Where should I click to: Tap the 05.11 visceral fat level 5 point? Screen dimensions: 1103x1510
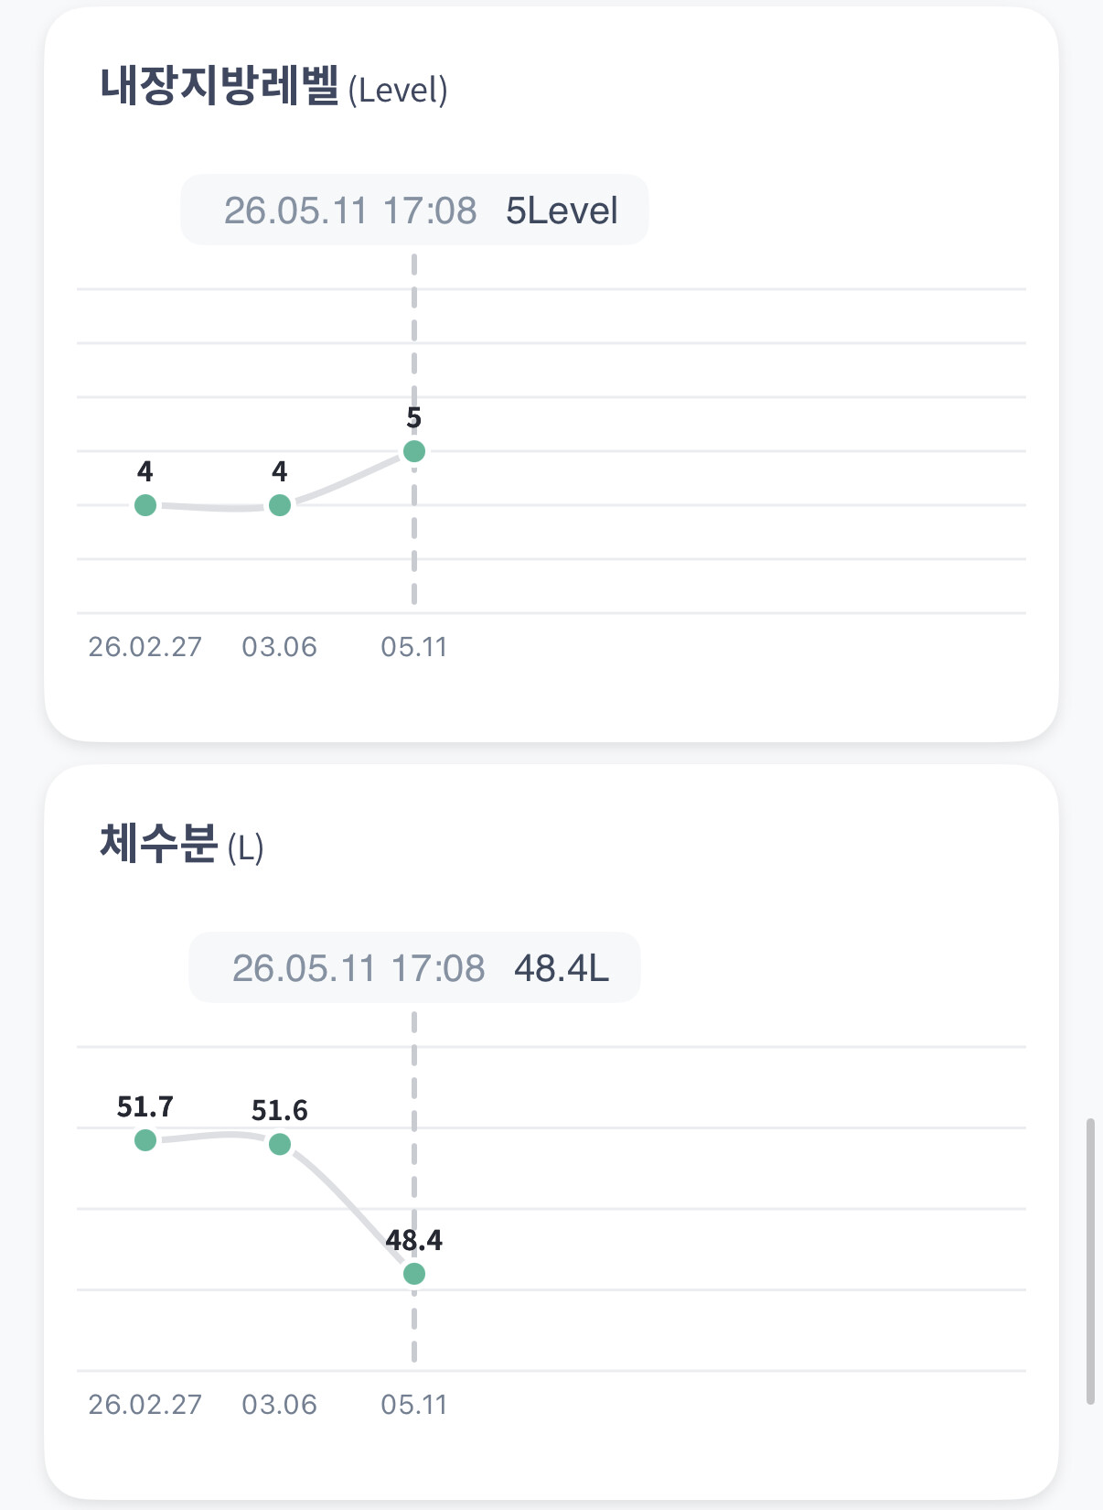point(414,451)
